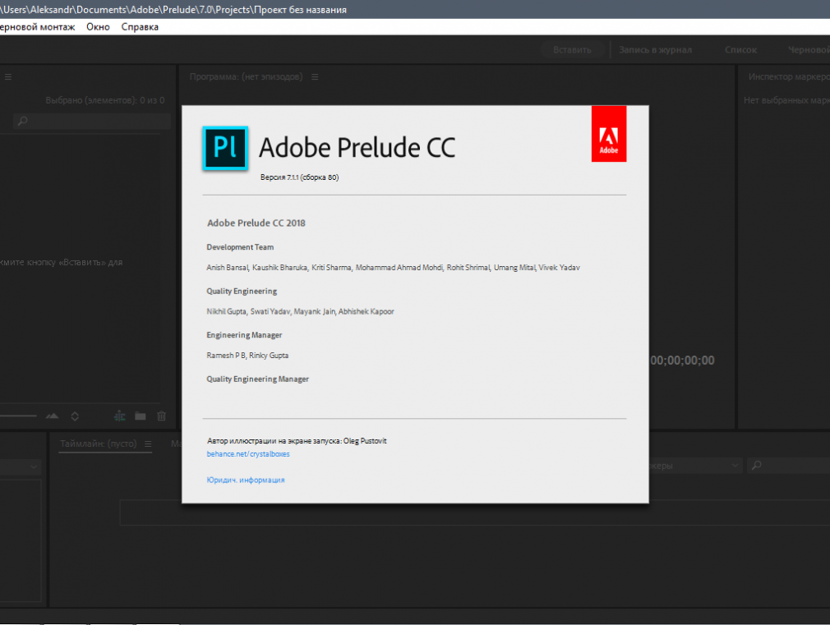Click the trash delete icon in project panel
Viewport: 830px width, 625px height.
tap(161, 416)
